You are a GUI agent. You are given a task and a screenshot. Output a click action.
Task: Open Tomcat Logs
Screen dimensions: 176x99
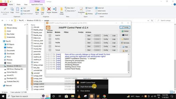click(x=114, y=50)
